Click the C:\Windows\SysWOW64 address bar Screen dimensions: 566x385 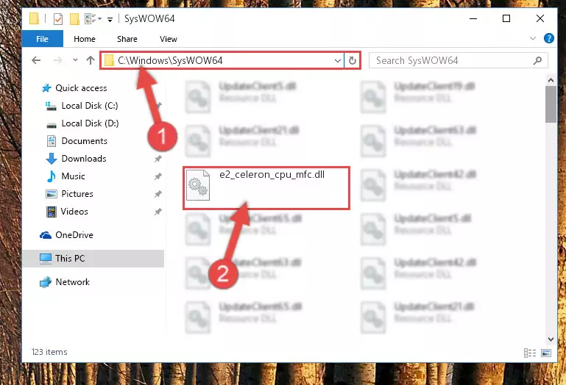point(222,60)
